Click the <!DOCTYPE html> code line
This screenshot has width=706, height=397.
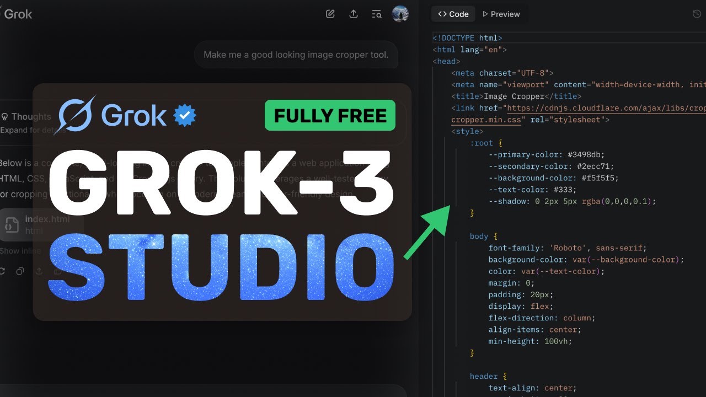click(x=467, y=38)
